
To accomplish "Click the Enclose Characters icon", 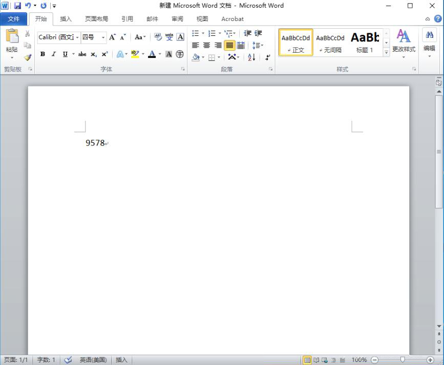I will point(180,54).
